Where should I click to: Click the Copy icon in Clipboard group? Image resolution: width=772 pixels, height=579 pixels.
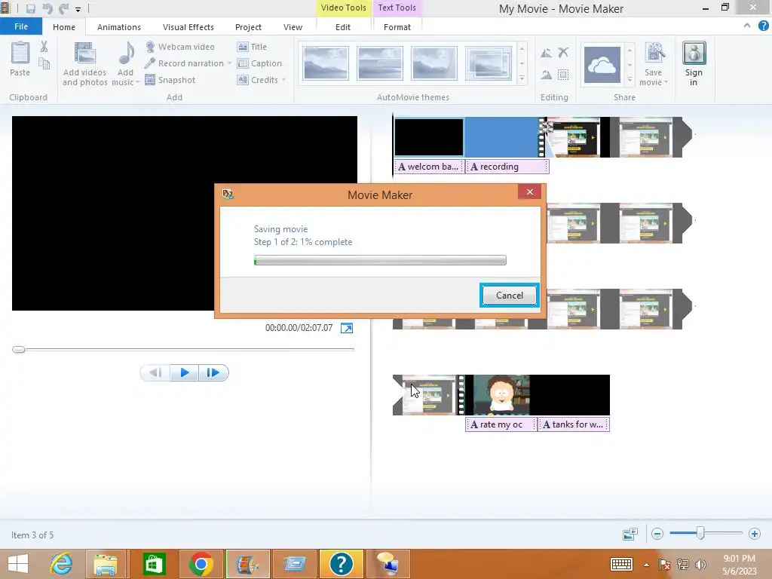pos(44,63)
